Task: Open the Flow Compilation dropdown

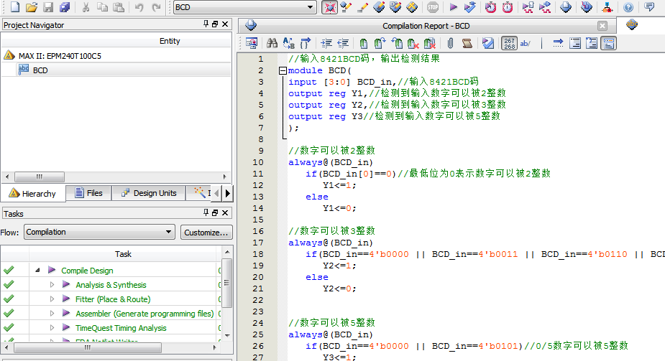Action: point(168,233)
